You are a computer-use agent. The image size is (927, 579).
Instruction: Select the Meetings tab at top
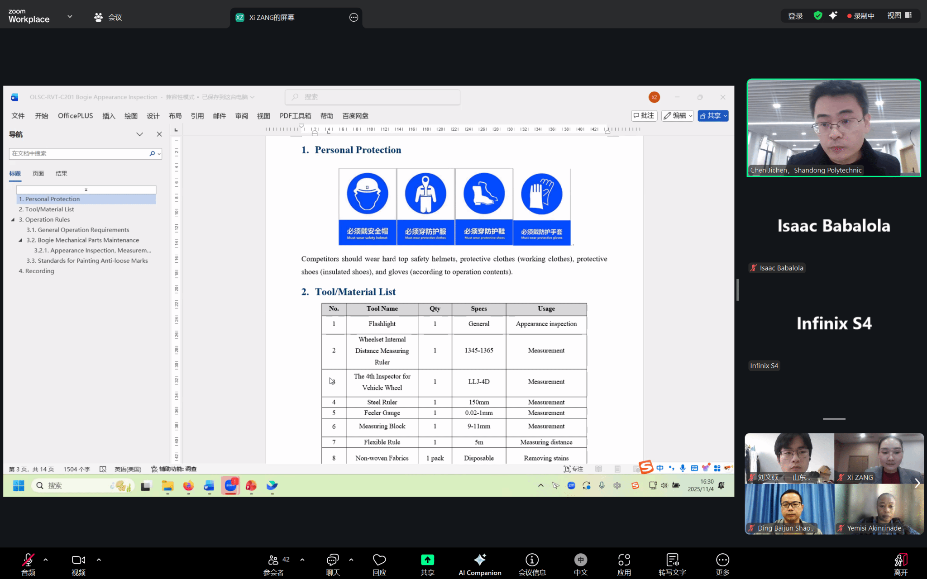pos(108,17)
